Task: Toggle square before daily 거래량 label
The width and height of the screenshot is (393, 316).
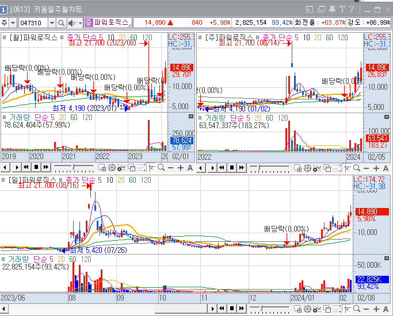Action: [x=3, y=259]
